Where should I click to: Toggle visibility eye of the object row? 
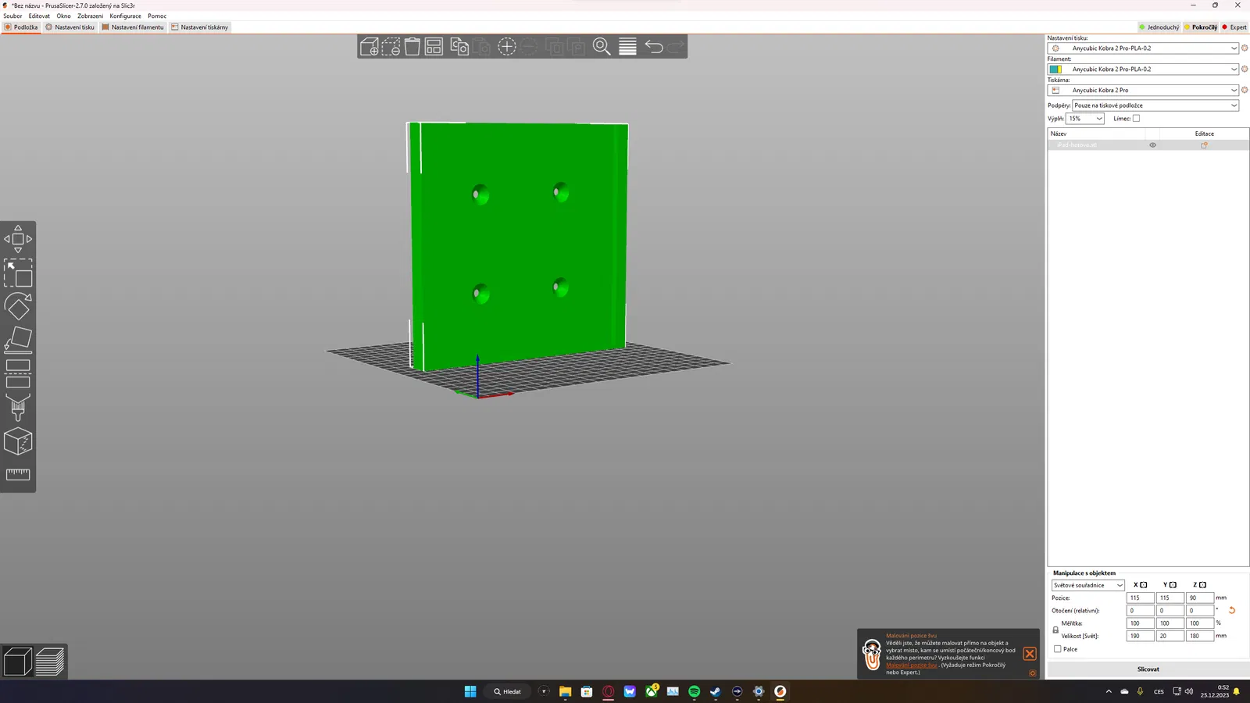1152,145
